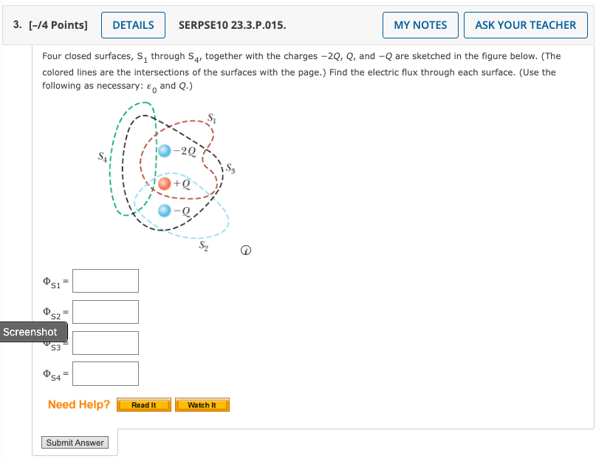The width and height of the screenshot is (596, 459).
Task: Click the blue −2Q charge in the figure
Action: coord(165,152)
